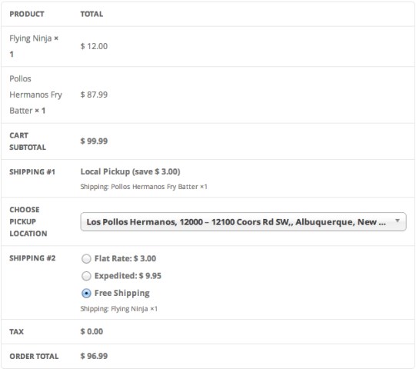Click Local Pickup (save $ 3.00) text
Image resolution: width=416 pixels, height=372 pixels.
point(130,172)
